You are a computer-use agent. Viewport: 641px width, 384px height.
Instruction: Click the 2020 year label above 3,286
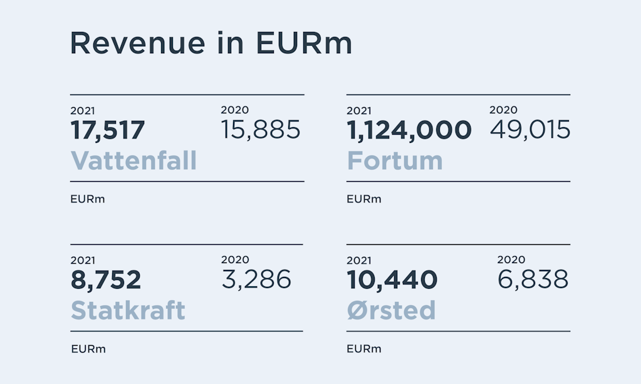coord(235,260)
